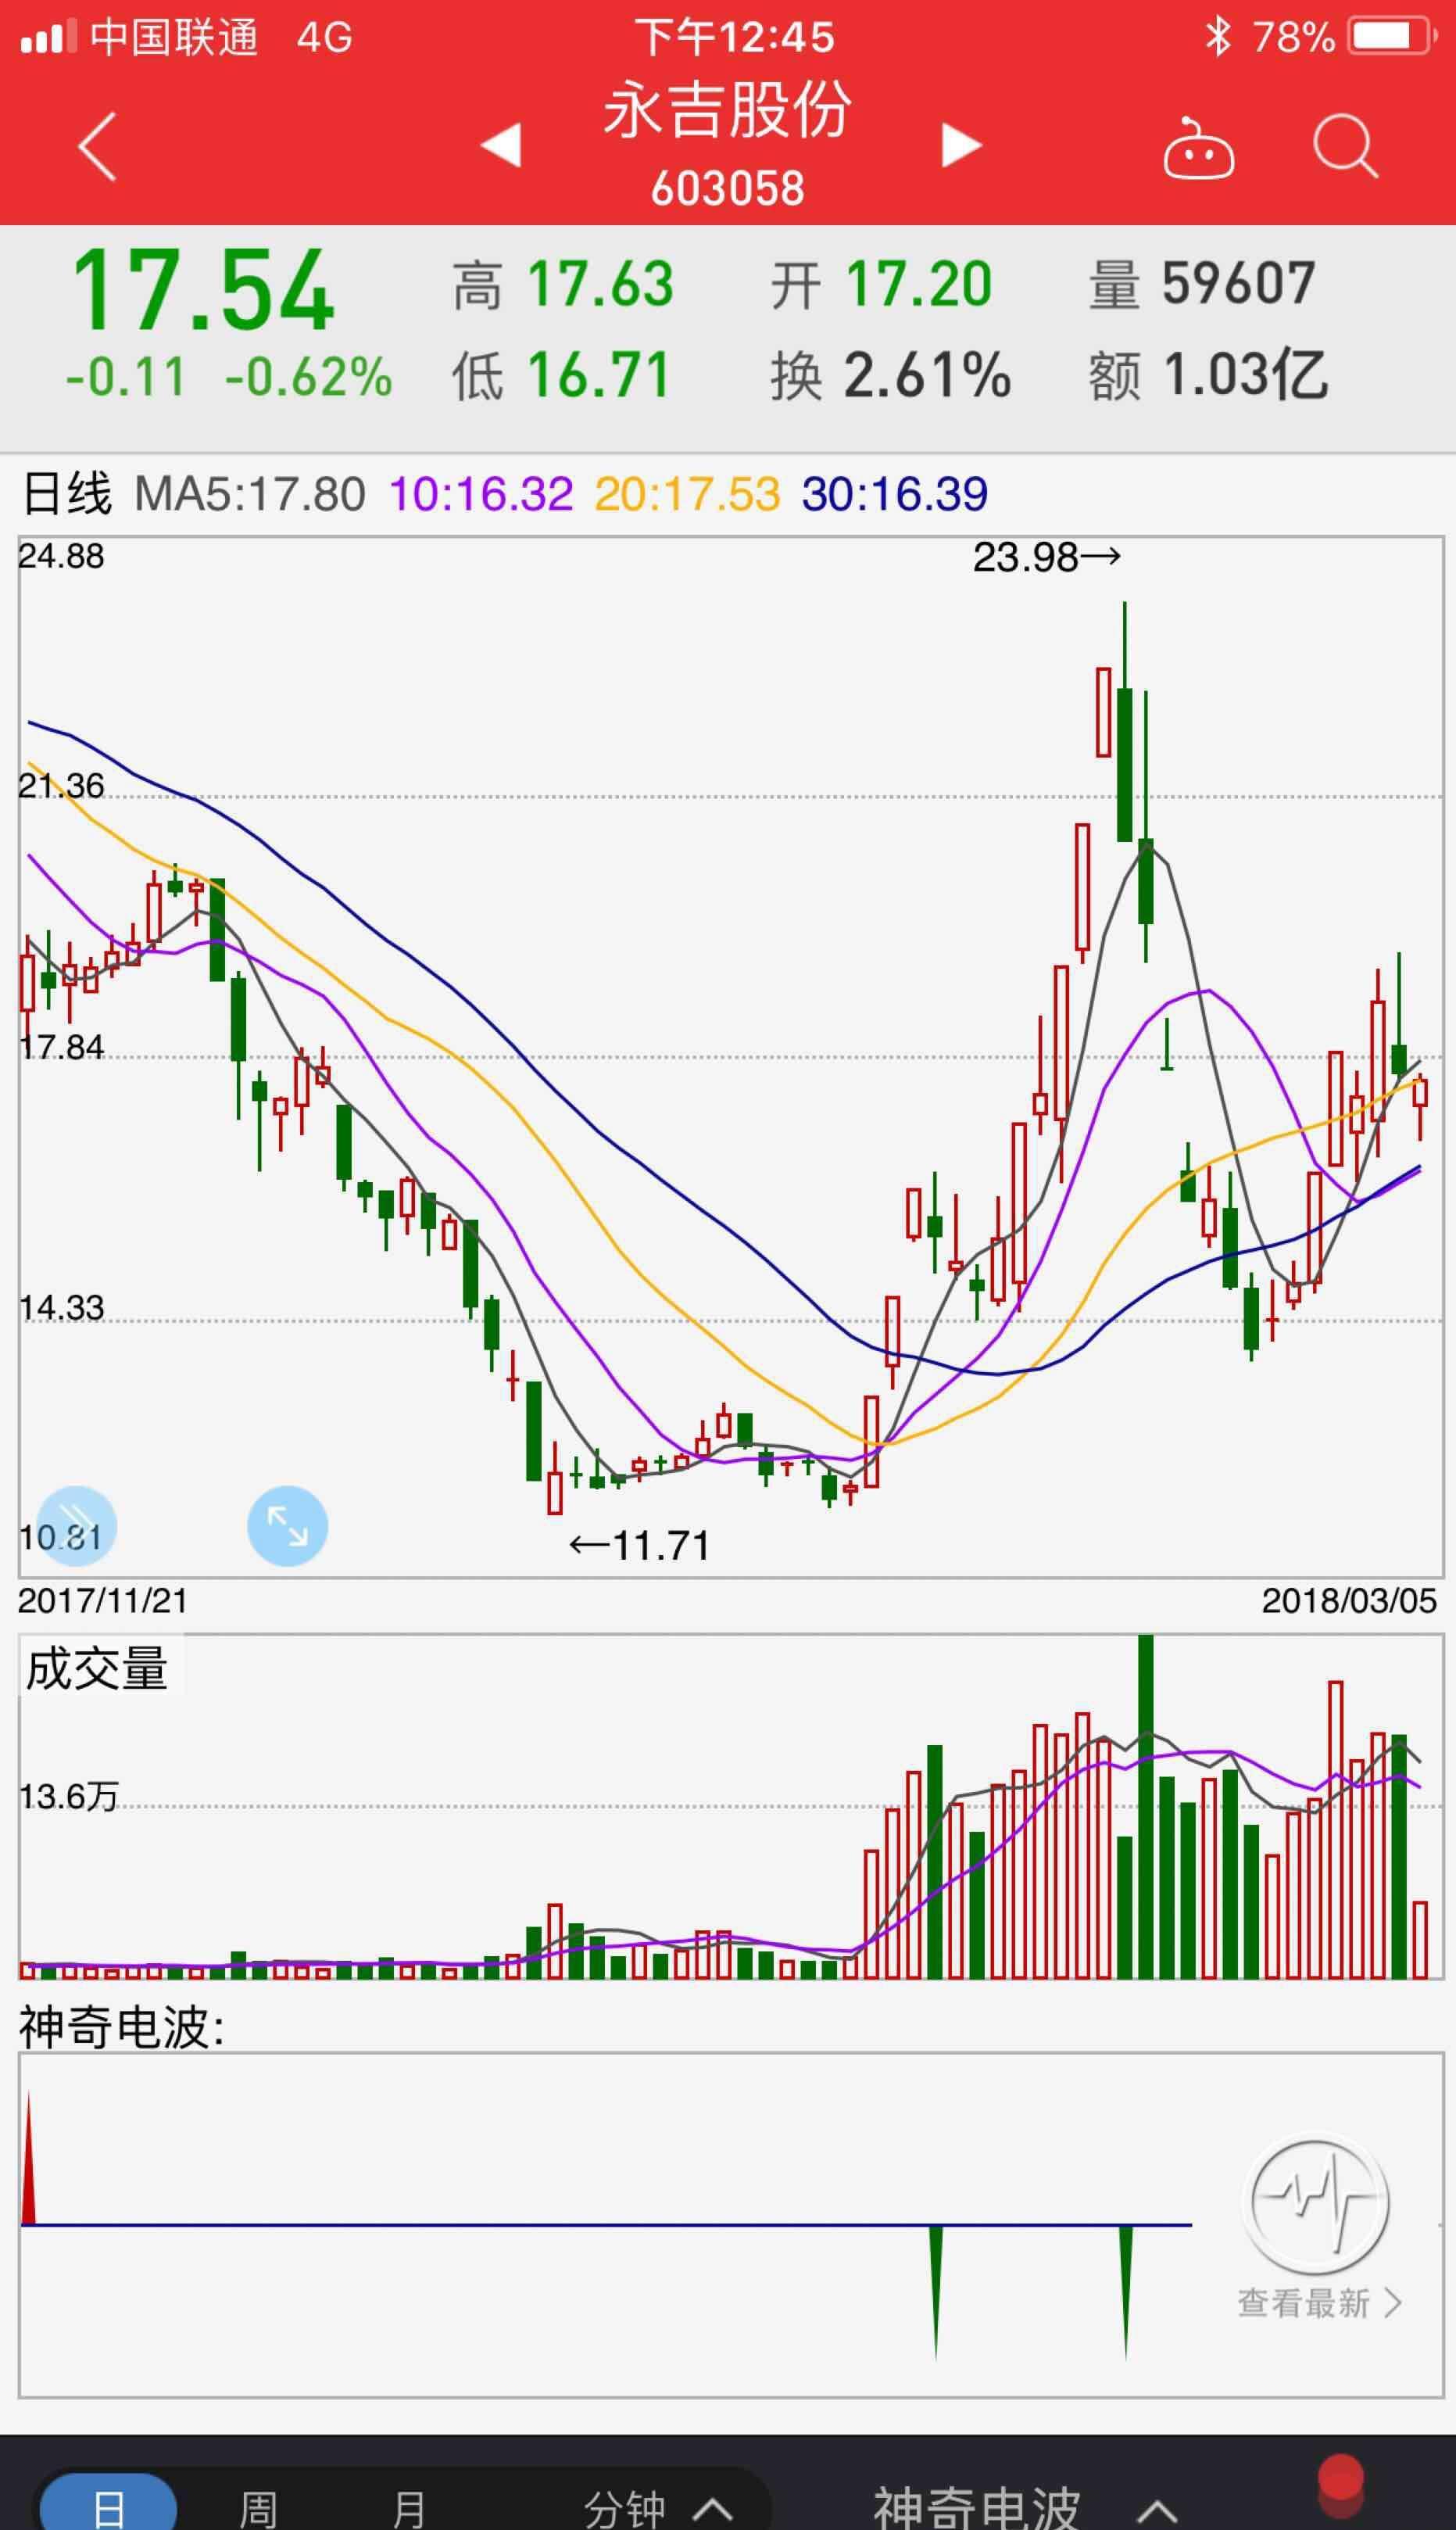The width and height of the screenshot is (1456, 2530).
Task: Tap the low price 16.71
Action: (598, 375)
